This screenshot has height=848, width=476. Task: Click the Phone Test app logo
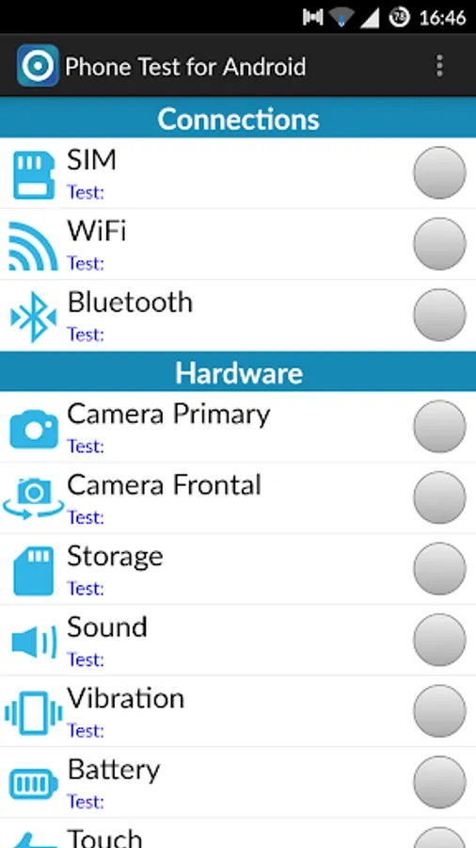click(x=38, y=65)
